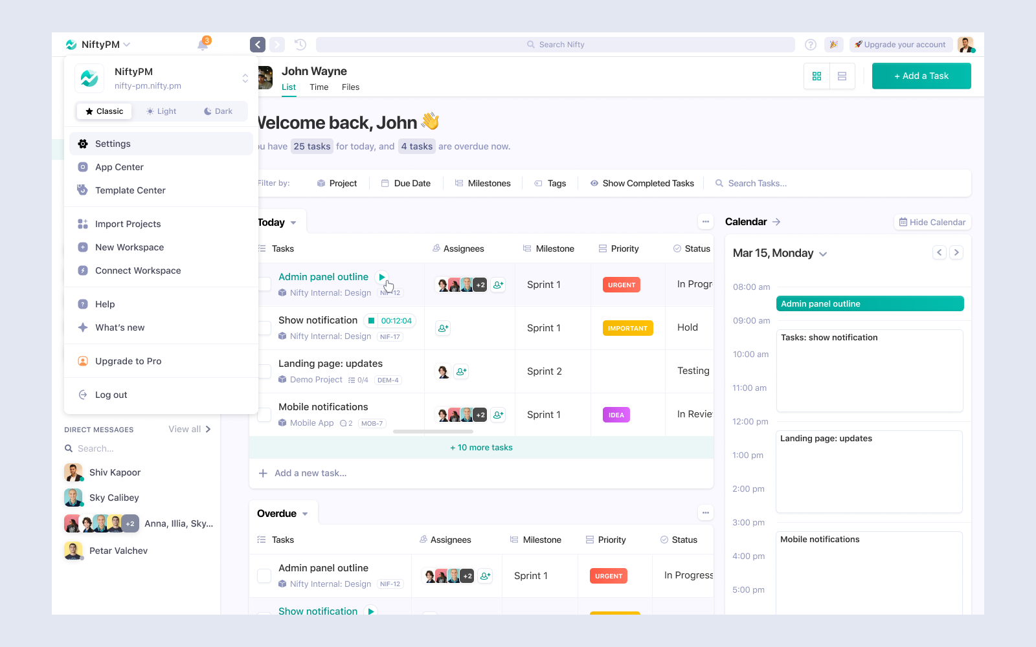Check the checkbox beside Admin panel outline
This screenshot has width=1036, height=647.
coord(264,285)
